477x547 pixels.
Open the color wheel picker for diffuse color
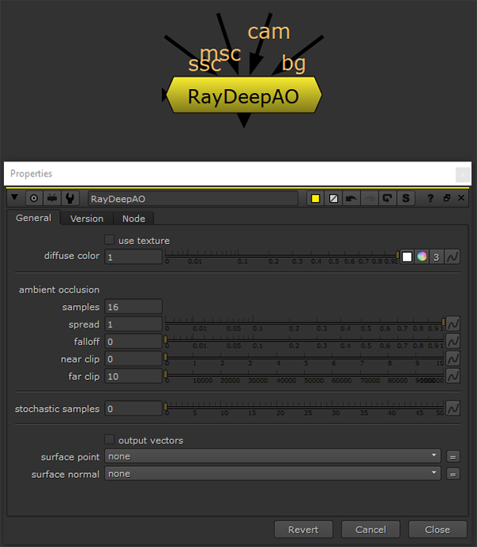(422, 257)
